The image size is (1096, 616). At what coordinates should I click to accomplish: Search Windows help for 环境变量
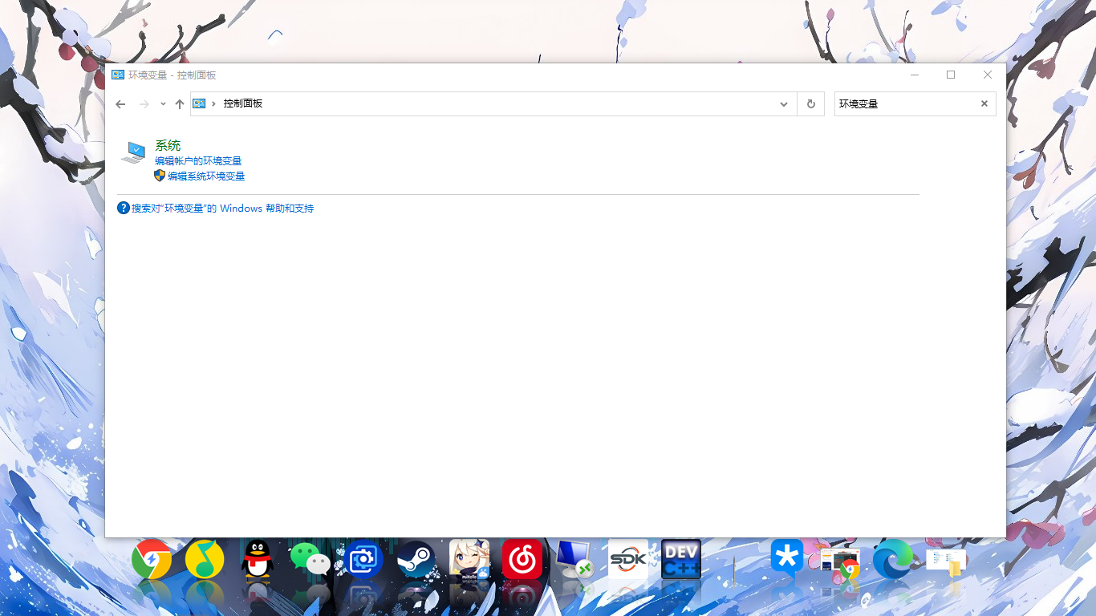pyautogui.click(x=222, y=209)
